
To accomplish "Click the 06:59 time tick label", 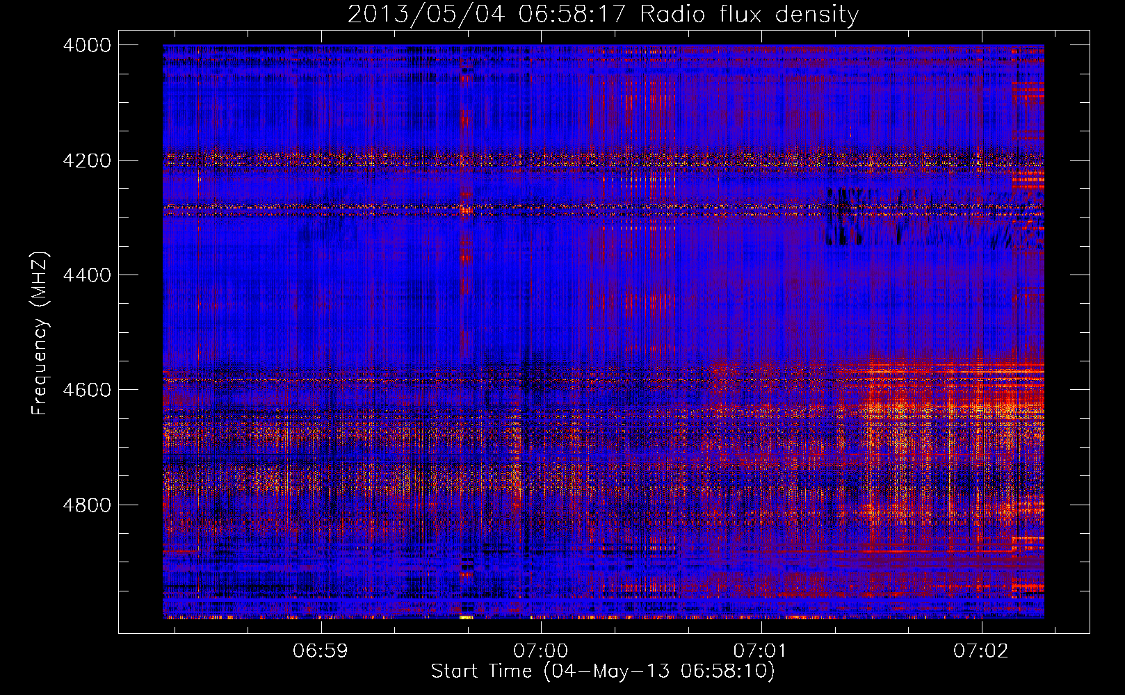I will pos(320,651).
